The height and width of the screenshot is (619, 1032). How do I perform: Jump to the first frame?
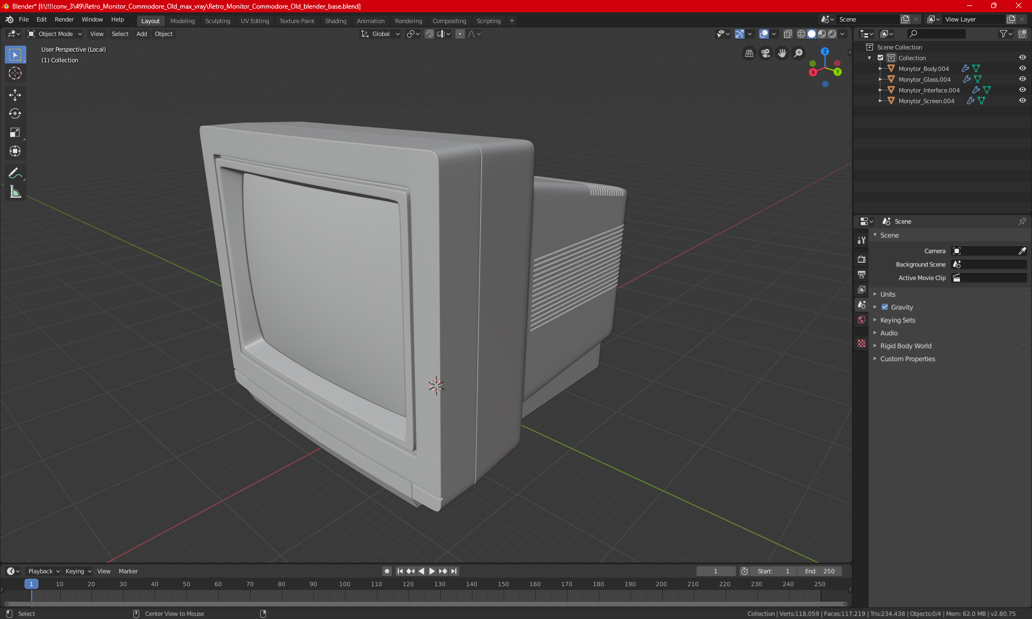click(400, 571)
